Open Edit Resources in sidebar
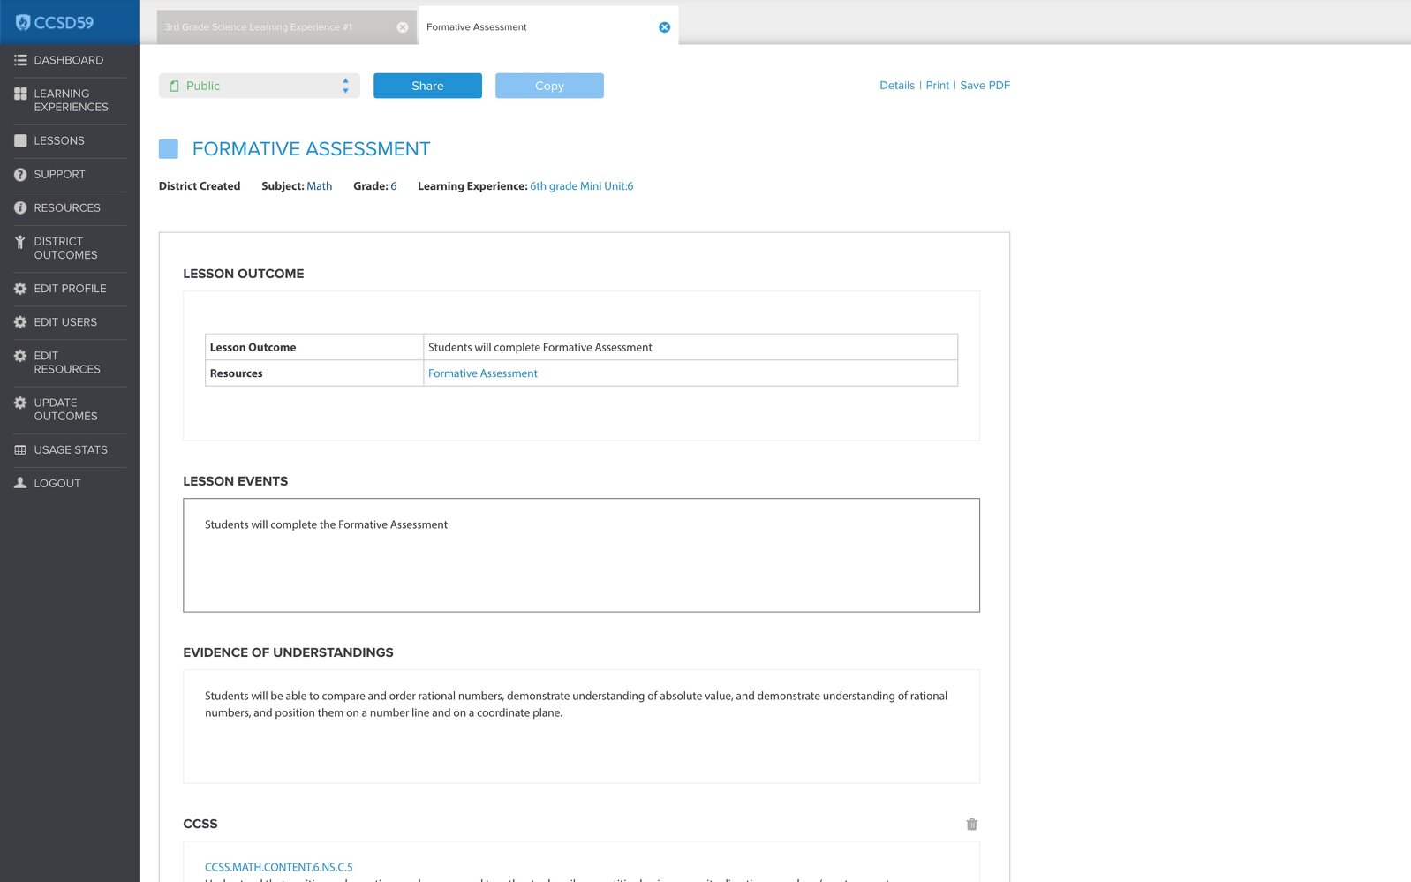The width and height of the screenshot is (1411, 882). click(x=67, y=363)
